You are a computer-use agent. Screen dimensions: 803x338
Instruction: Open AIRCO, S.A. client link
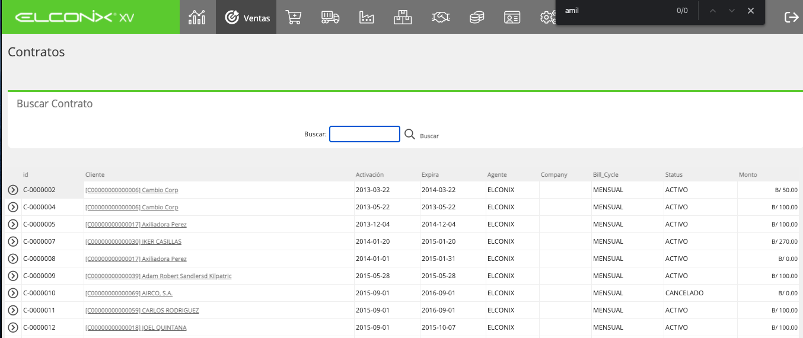pyautogui.click(x=129, y=294)
